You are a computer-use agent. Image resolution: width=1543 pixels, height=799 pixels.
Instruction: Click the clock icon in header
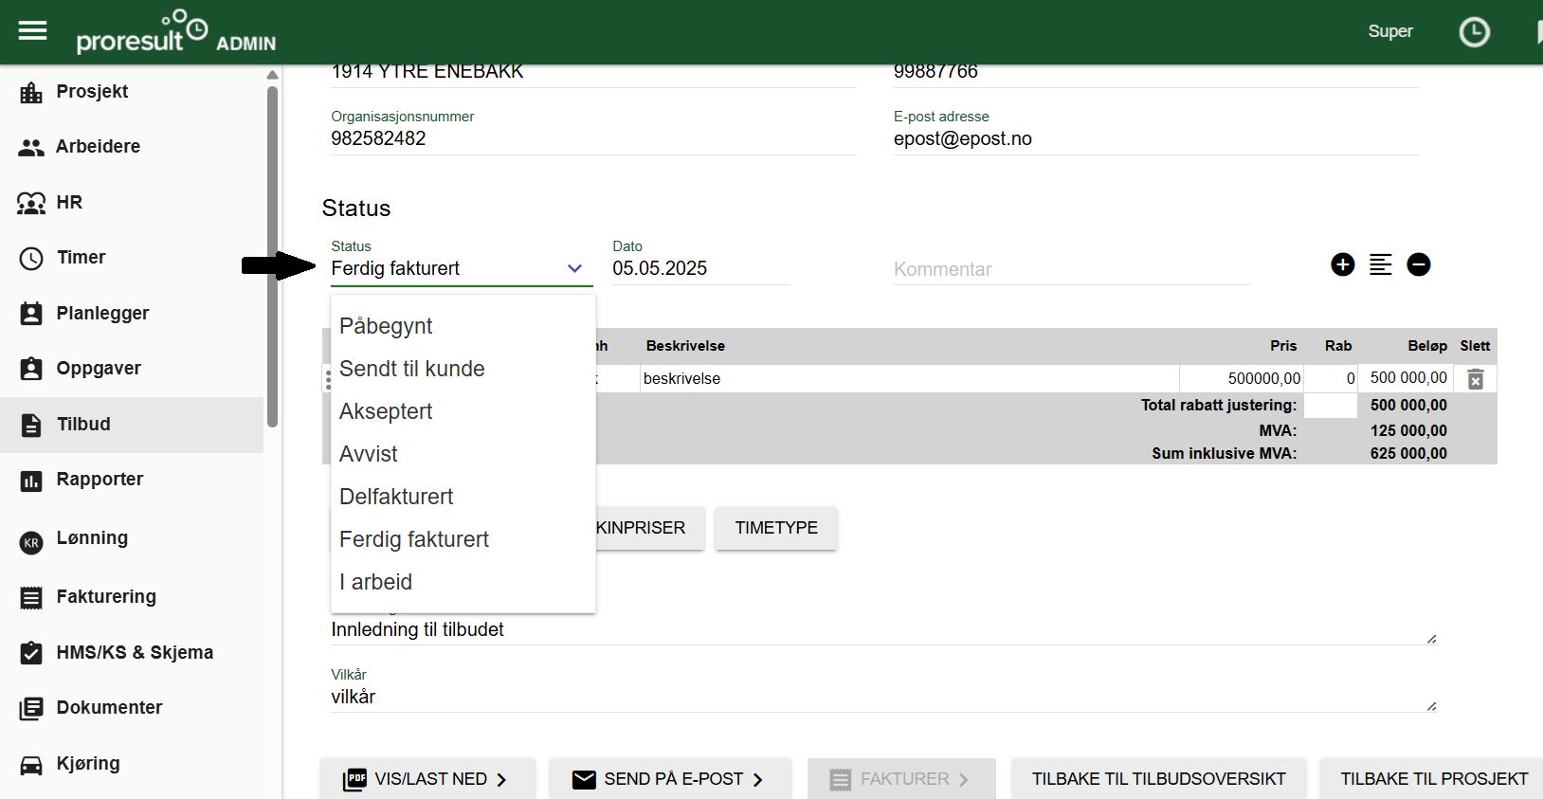pyautogui.click(x=1474, y=32)
